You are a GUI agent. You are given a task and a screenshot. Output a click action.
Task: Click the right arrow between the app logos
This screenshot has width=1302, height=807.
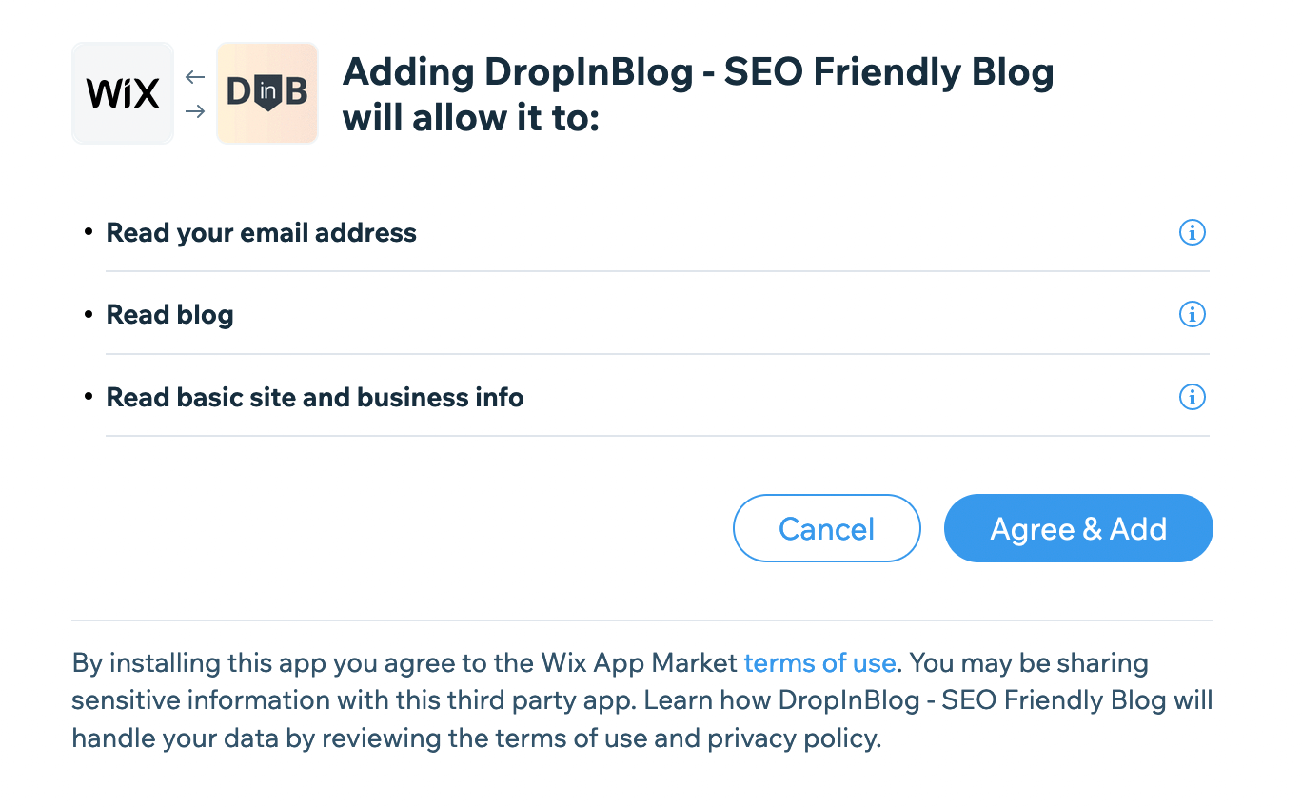(194, 111)
